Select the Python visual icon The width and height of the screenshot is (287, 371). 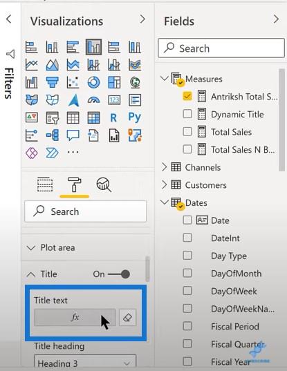[134, 117]
